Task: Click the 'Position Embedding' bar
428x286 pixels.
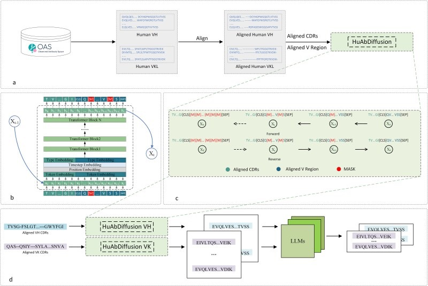Action: tap(85, 169)
